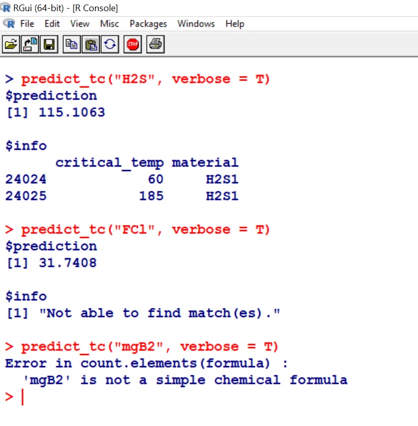The height and width of the screenshot is (426, 418).
Task: Open the File menu
Action: (x=27, y=24)
